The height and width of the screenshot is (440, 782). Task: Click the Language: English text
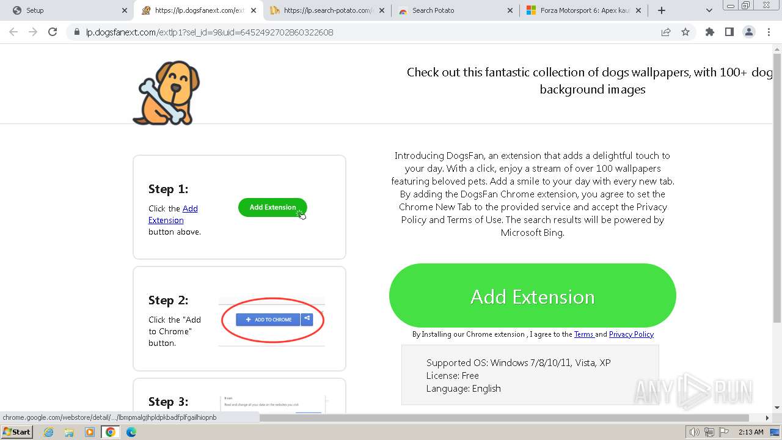pyautogui.click(x=464, y=388)
